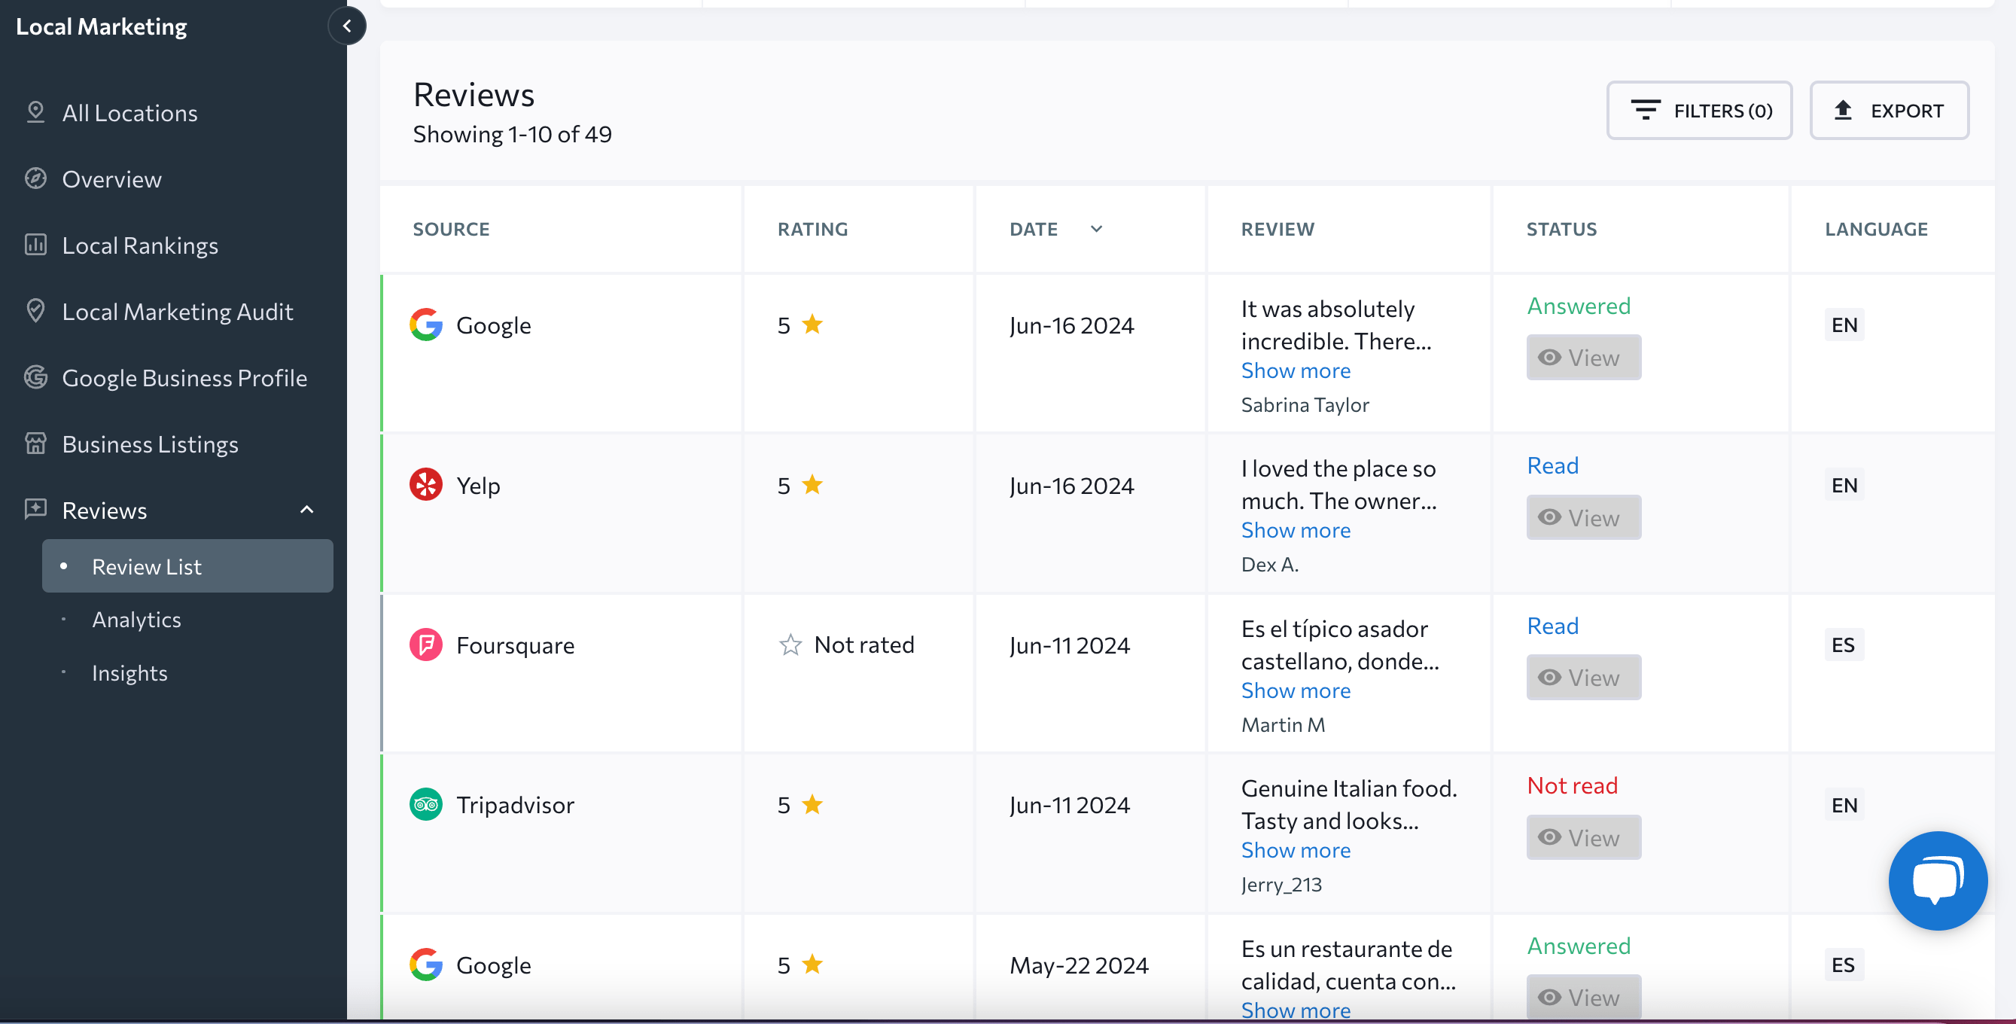Click the Overview compass icon
Image resolution: width=2016 pixels, height=1024 pixels.
point(35,178)
